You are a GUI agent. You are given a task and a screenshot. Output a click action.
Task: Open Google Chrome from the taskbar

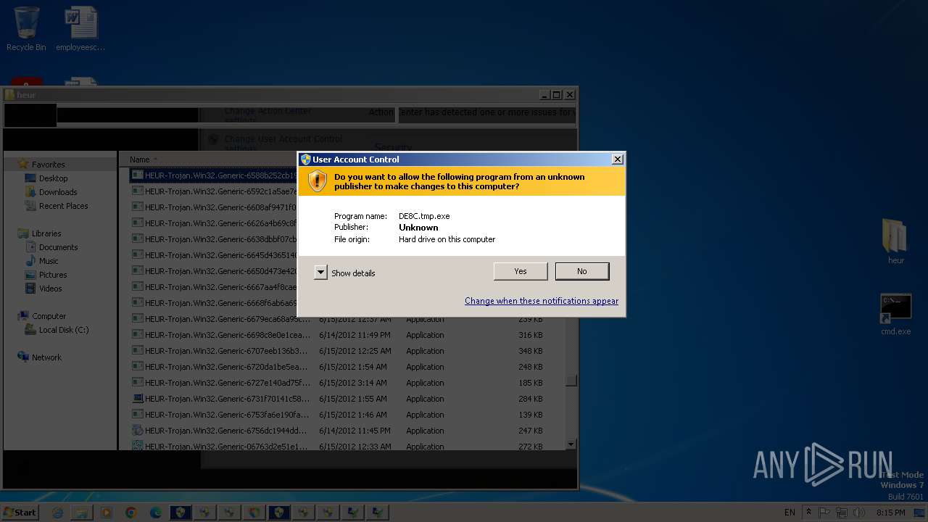[x=131, y=513]
